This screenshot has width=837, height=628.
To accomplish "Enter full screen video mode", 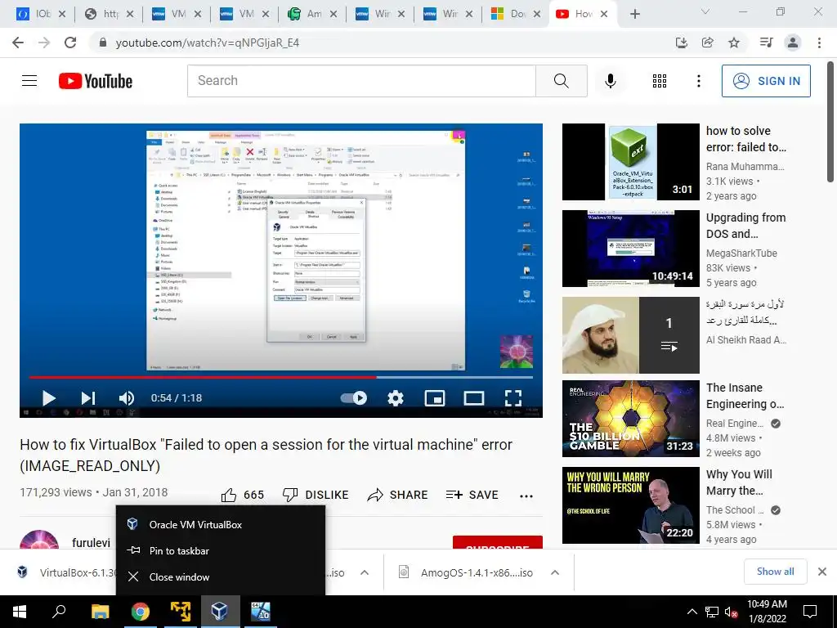I will coord(513,398).
